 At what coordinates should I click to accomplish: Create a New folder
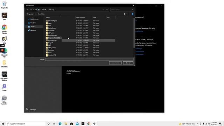[41, 14]
